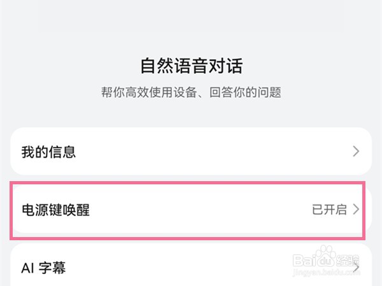
Task: Open the AI 字幕 row chevron
Action: (x=356, y=267)
